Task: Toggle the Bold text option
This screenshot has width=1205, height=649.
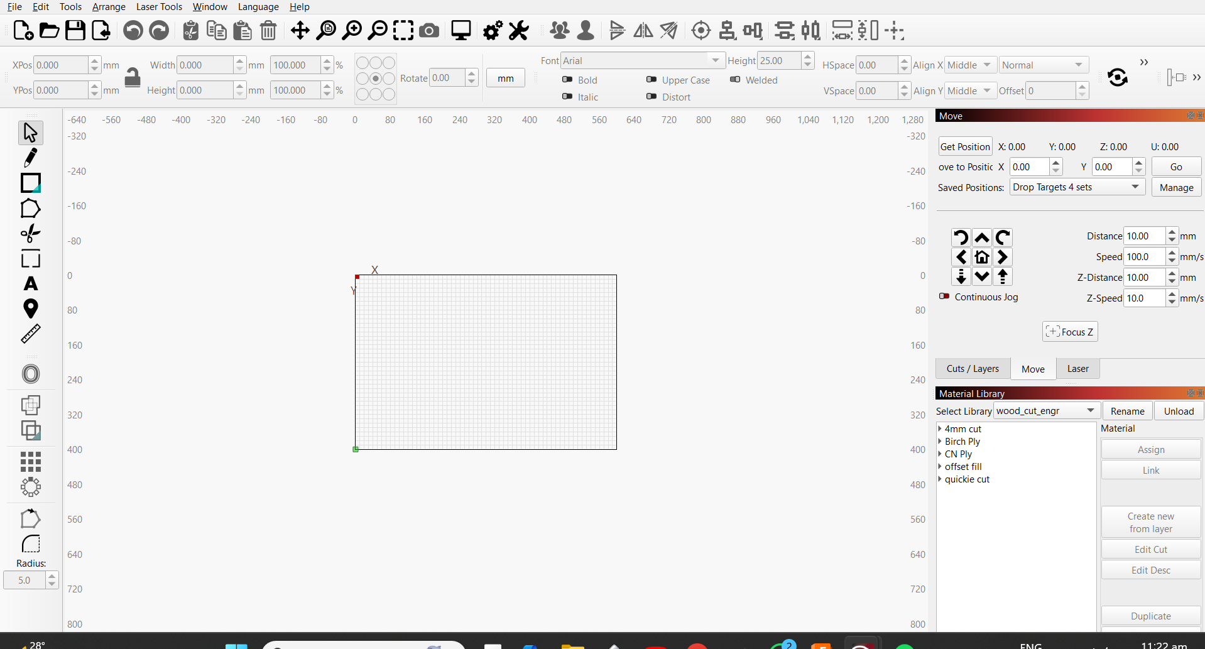Action: click(567, 80)
